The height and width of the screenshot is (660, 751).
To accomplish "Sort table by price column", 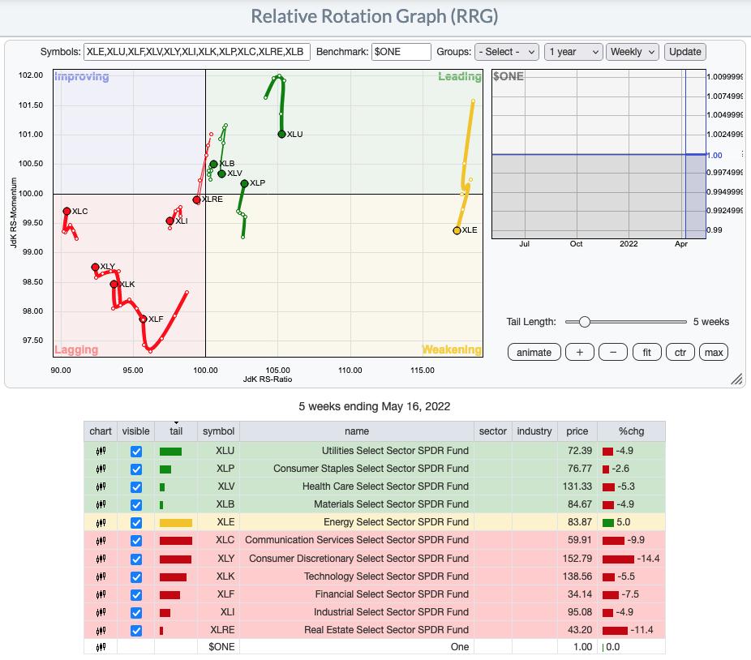I will (x=577, y=431).
